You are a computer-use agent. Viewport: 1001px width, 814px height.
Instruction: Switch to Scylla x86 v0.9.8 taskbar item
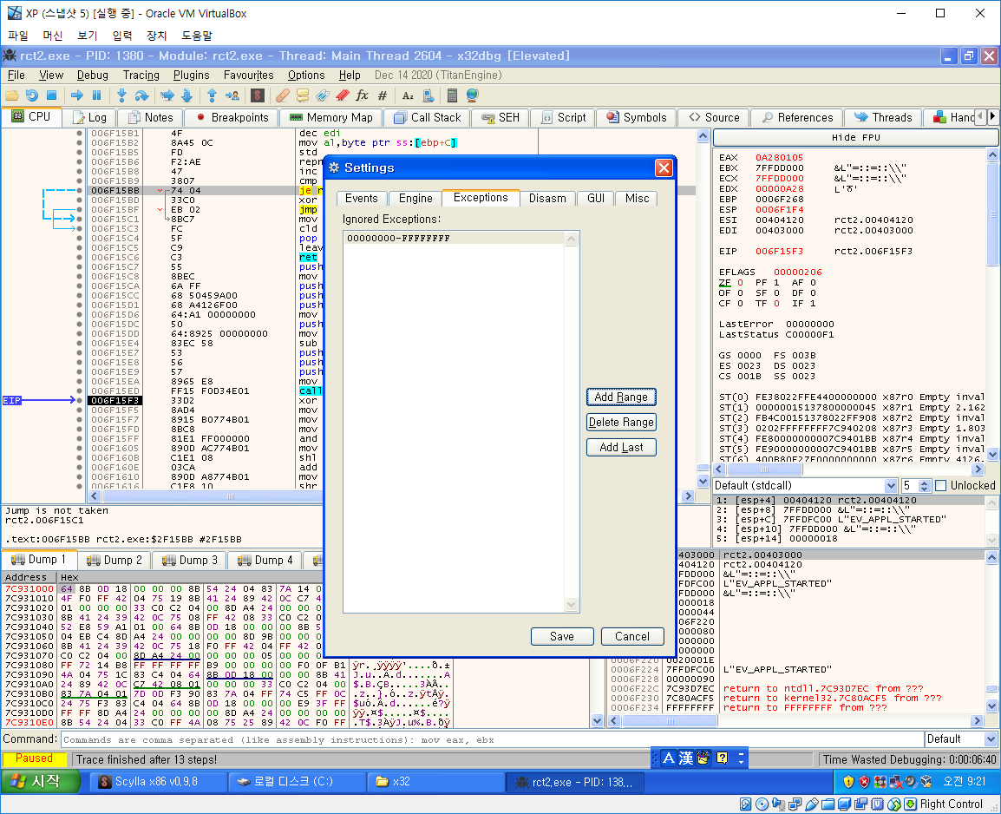[157, 781]
